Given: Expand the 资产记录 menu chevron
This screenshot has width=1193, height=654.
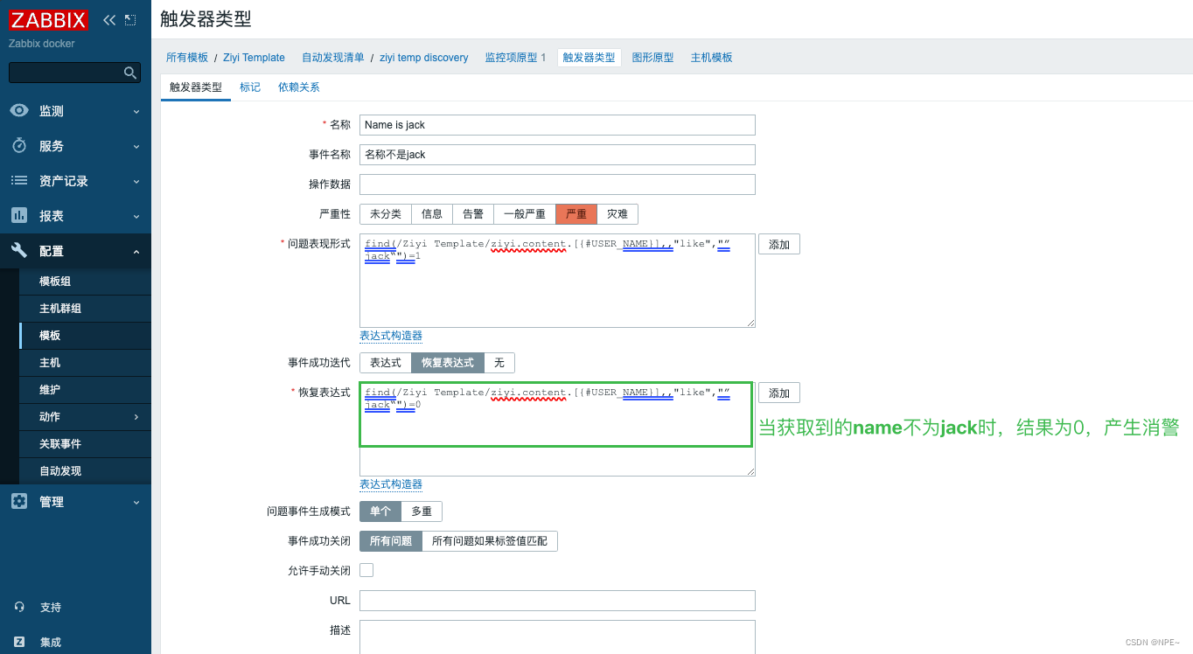Looking at the screenshot, I should (136, 181).
